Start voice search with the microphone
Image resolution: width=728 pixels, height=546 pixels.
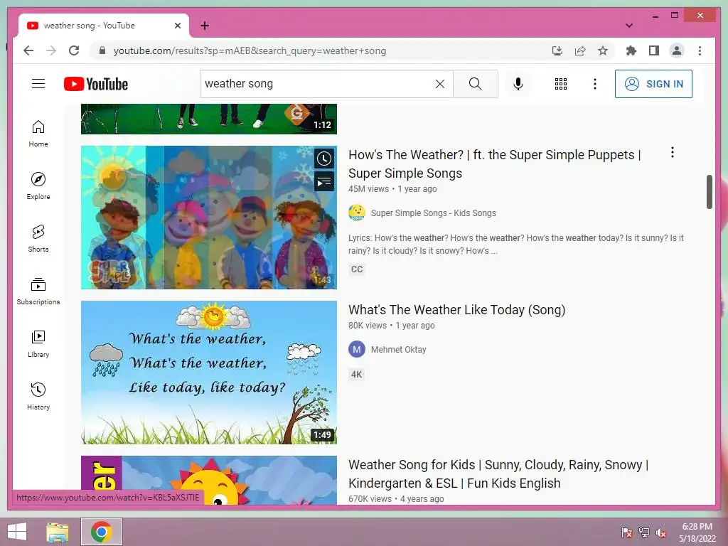pos(518,84)
